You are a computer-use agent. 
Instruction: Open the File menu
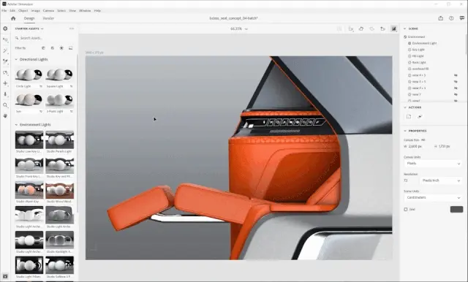(4, 10)
